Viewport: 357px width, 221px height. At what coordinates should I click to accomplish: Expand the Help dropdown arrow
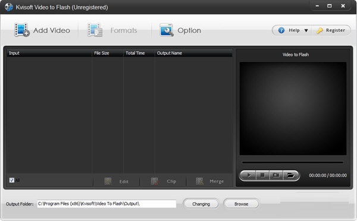coord(306,30)
